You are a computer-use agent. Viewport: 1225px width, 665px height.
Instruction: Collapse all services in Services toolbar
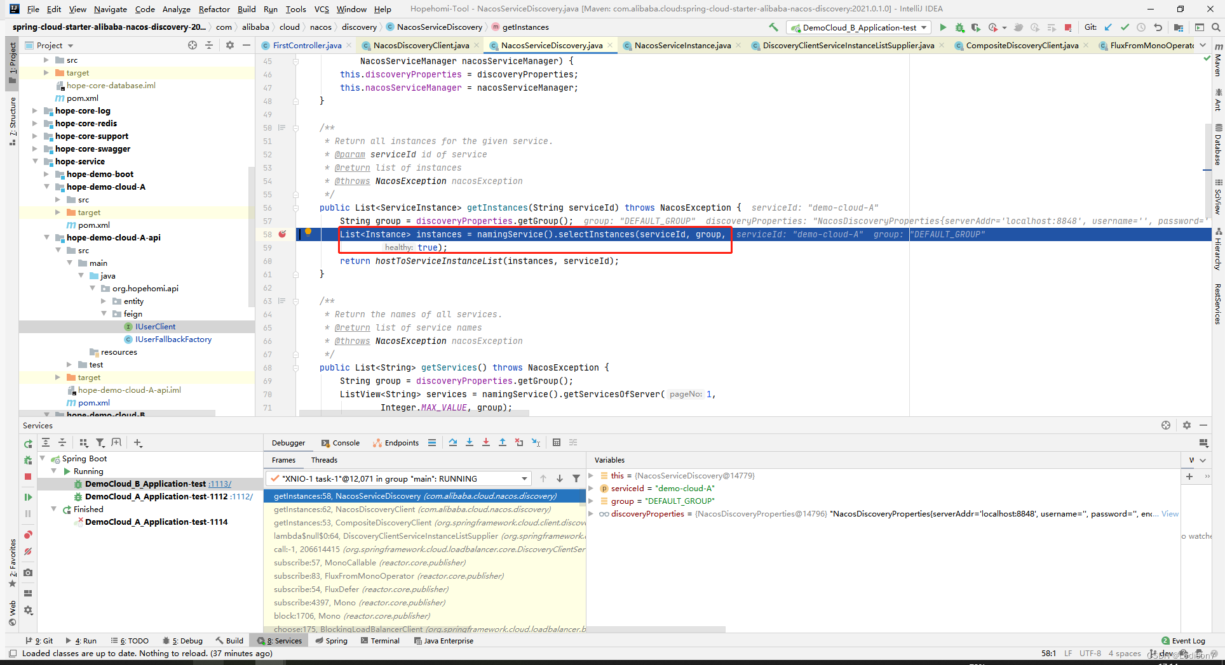(62, 442)
